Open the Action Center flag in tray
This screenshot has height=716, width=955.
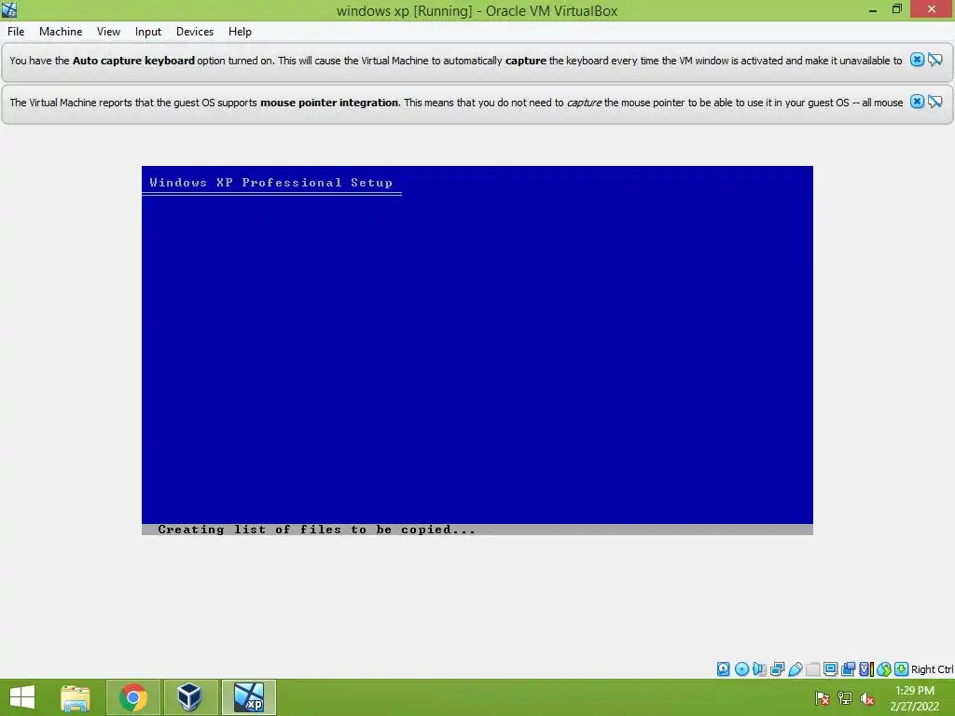coord(823,698)
